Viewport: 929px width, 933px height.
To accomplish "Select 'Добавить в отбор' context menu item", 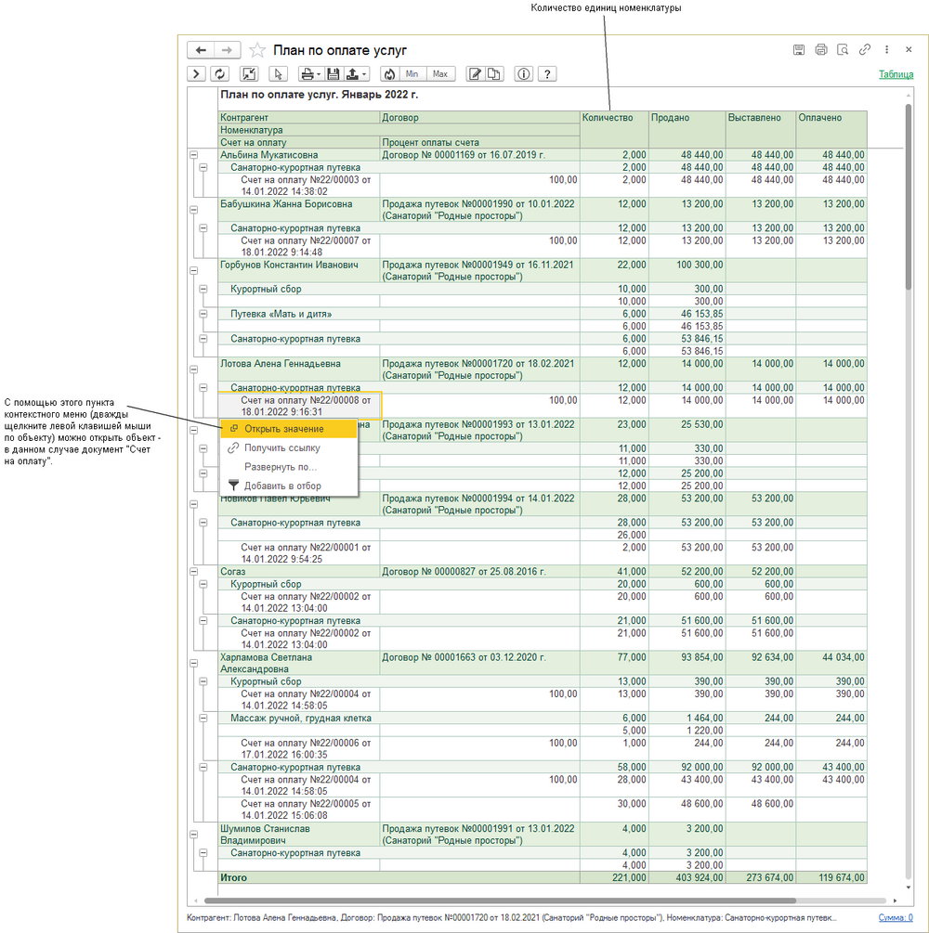I will 282,486.
